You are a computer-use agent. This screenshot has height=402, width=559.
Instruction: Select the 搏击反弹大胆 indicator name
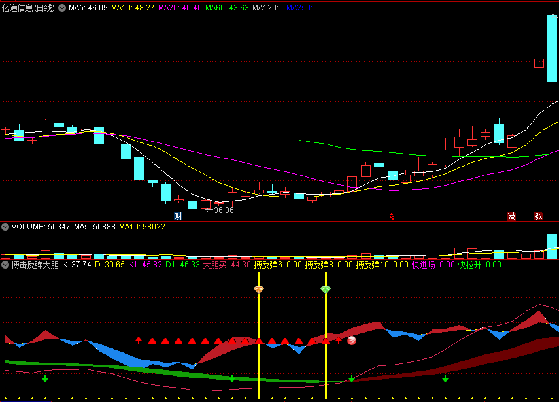35,265
